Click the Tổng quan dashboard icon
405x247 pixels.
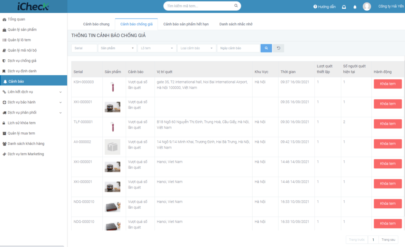coord(4,19)
